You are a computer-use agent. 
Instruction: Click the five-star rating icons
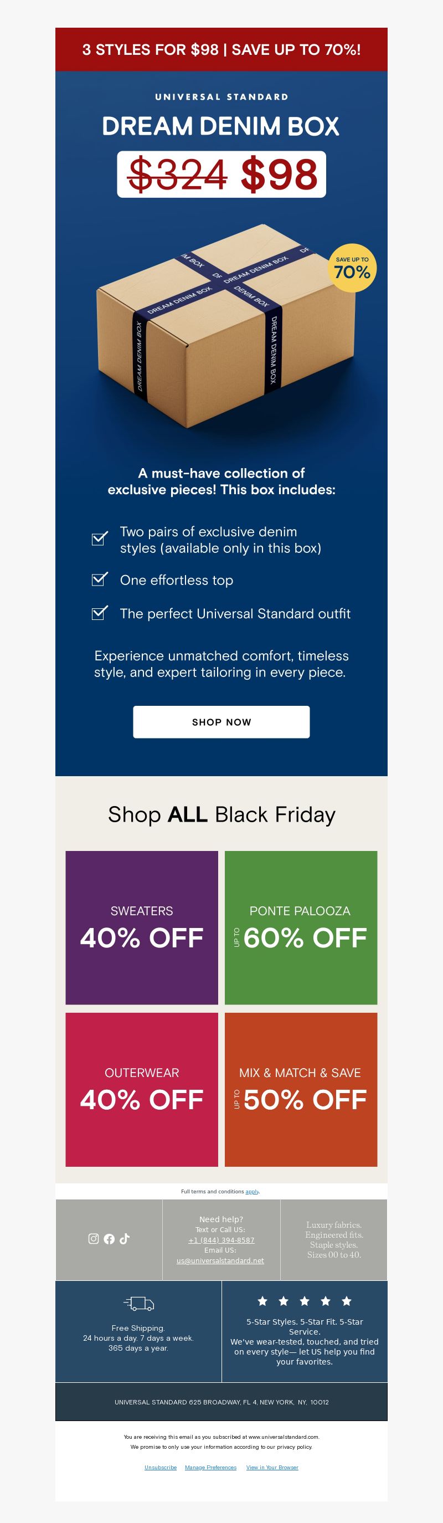tap(305, 1301)
